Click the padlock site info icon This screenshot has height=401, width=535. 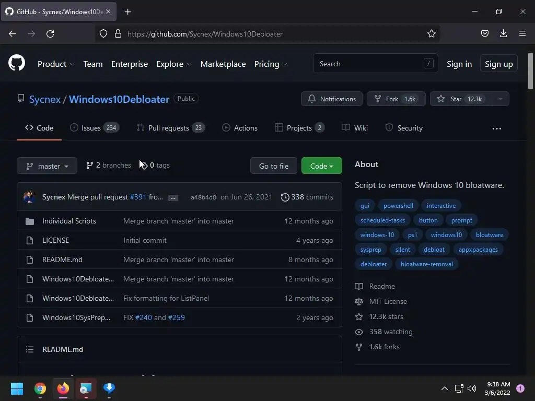[118, 34]
